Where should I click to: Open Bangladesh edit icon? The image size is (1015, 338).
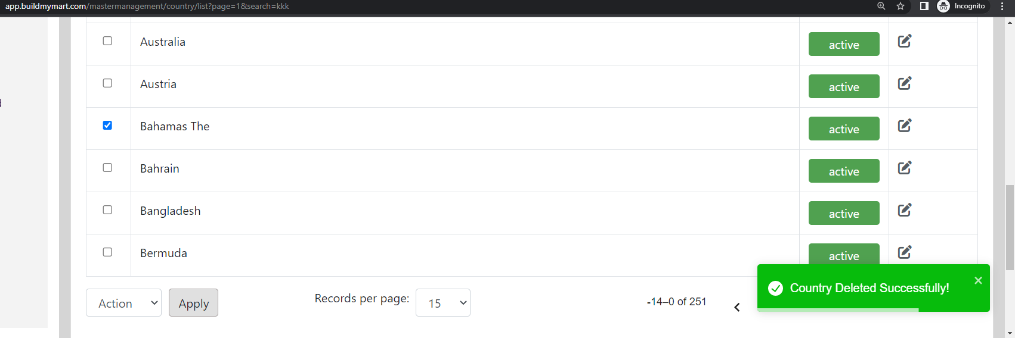[905, 210]
